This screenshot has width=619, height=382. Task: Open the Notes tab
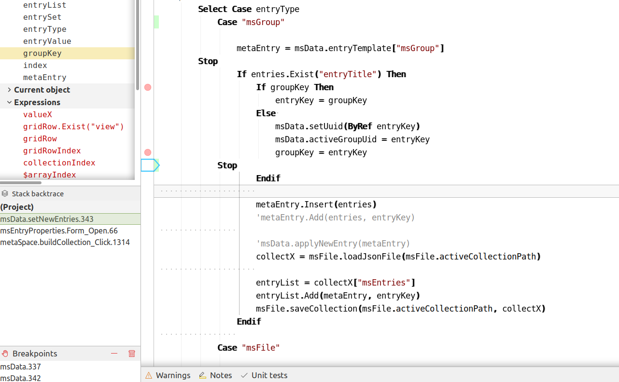click(221, 375)
